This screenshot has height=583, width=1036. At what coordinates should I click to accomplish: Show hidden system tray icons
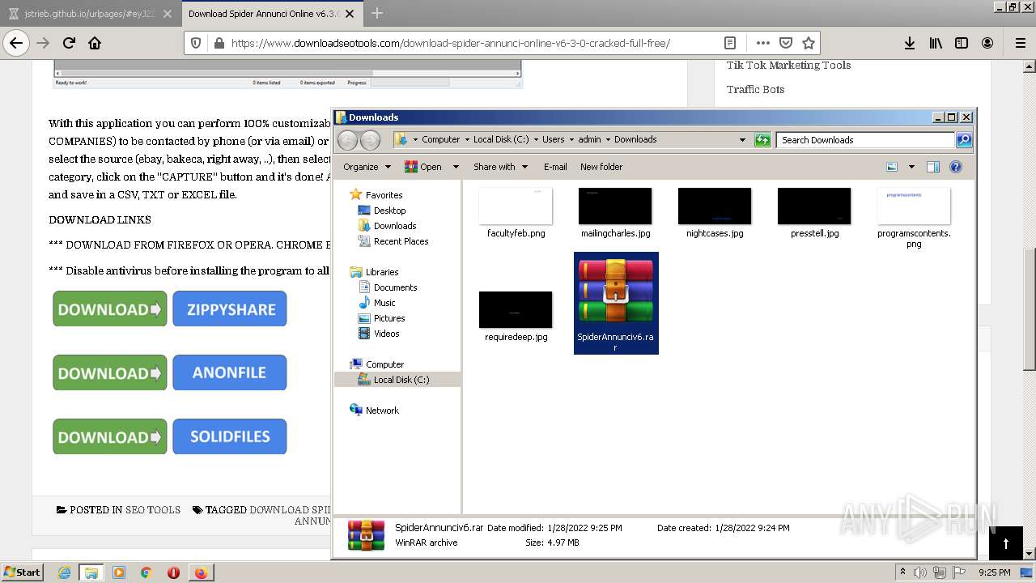tap(902, 572)
